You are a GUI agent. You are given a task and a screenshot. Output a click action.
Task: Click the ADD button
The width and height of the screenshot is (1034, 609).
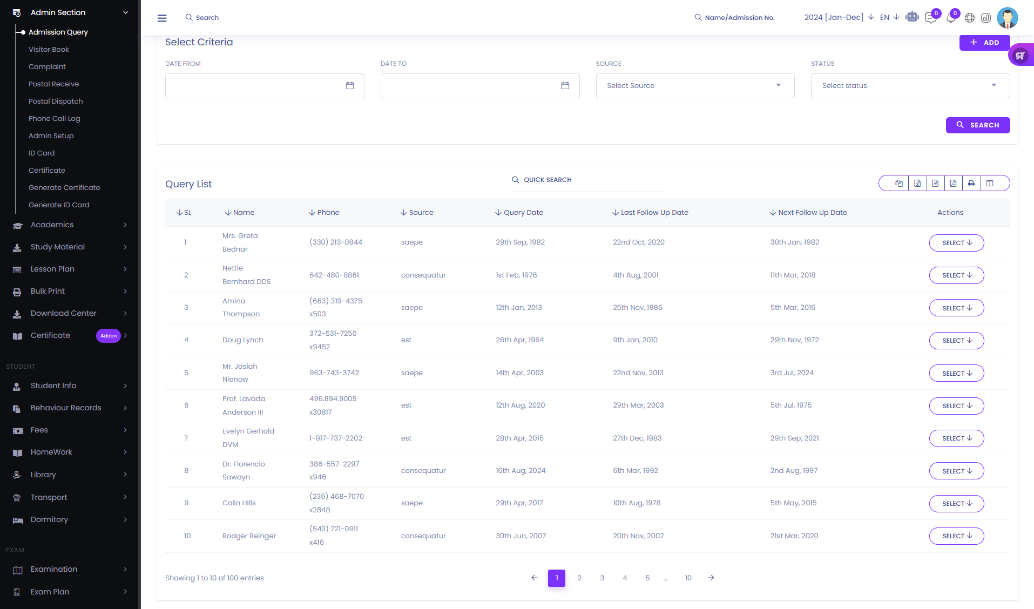coord(984,42)
